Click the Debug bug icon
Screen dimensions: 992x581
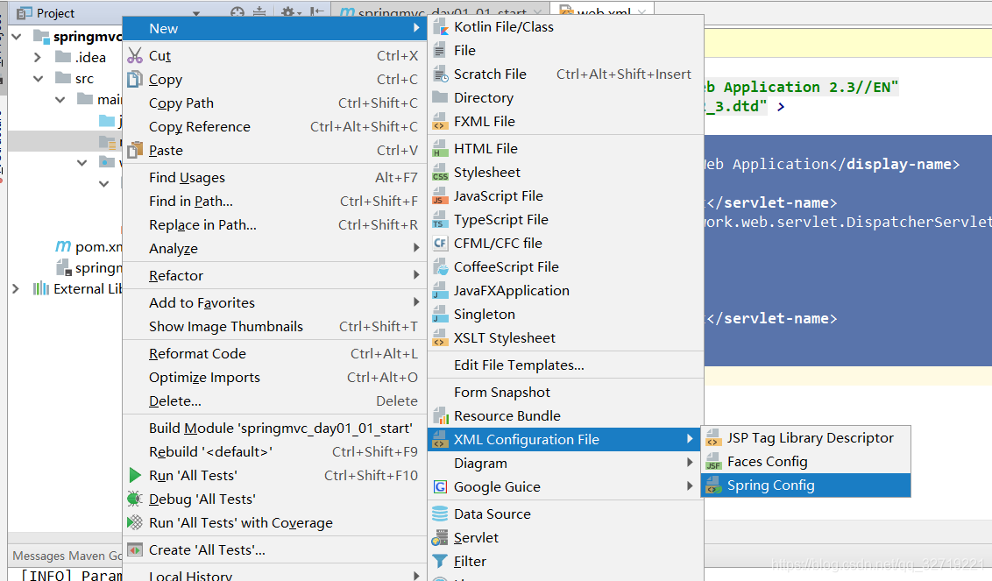point(135,499)
